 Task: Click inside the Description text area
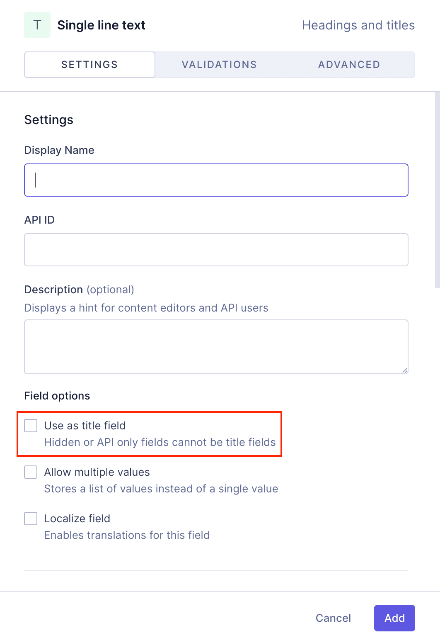(x=216, y=347)
